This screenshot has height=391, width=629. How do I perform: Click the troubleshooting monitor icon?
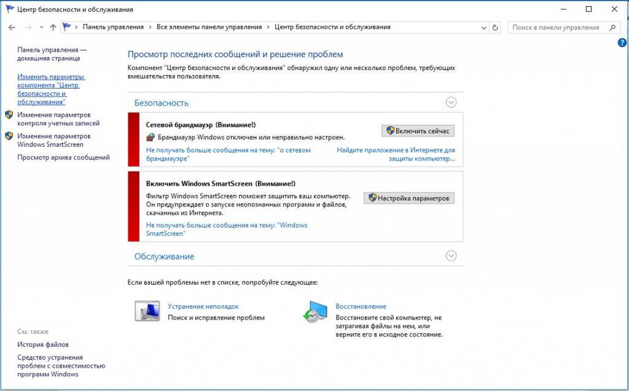147,311
